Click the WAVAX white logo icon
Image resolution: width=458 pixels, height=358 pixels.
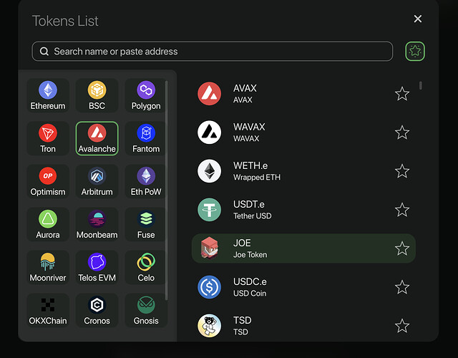[209, 132]
